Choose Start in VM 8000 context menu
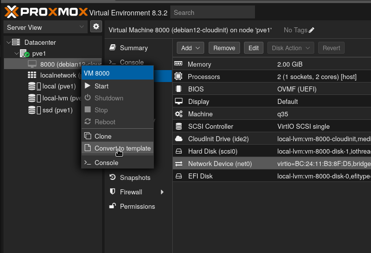Viewport: 371px width, 253px height. [x=118, y=86]
